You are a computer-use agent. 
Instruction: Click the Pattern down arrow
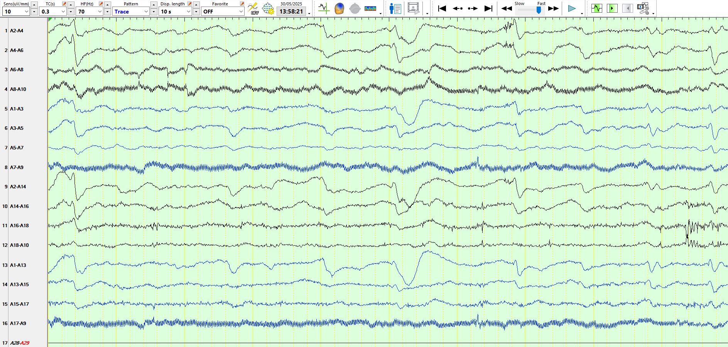click(x=154, y=12)
